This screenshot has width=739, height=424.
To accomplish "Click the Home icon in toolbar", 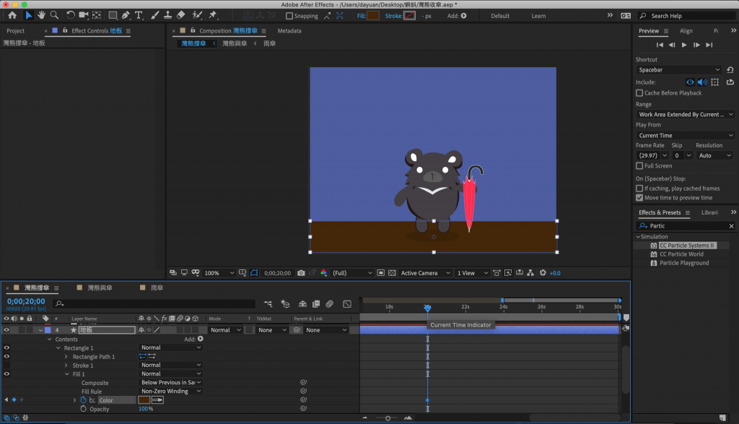I will tap(12, 16).
